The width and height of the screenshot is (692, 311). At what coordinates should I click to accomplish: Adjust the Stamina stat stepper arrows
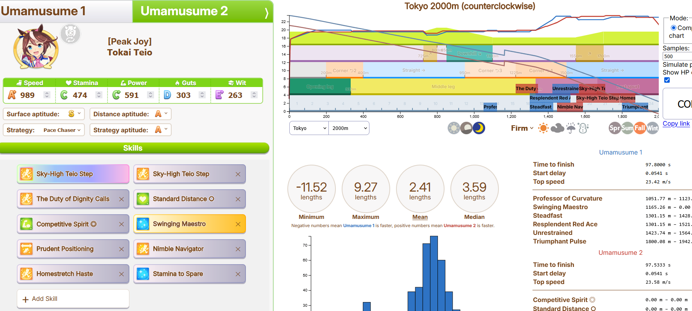[x=99, y=95]
